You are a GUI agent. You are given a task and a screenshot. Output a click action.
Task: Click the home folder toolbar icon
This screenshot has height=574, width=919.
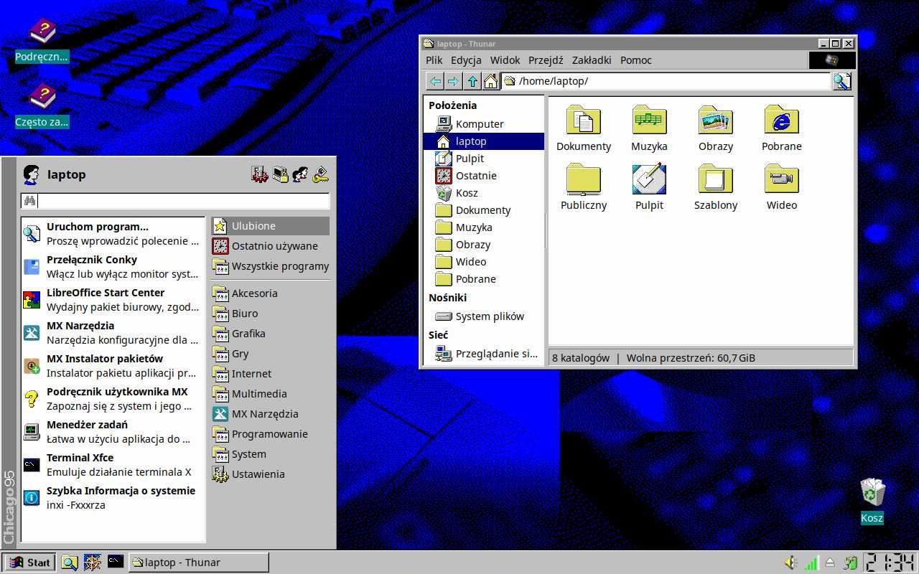490,81
